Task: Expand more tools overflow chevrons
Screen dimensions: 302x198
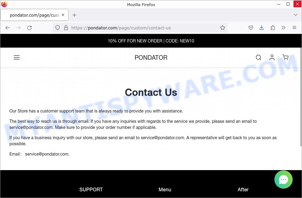Action: pos(283,28)
